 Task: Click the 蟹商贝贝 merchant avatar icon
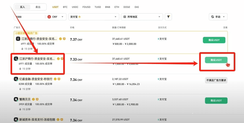[16, 99]
